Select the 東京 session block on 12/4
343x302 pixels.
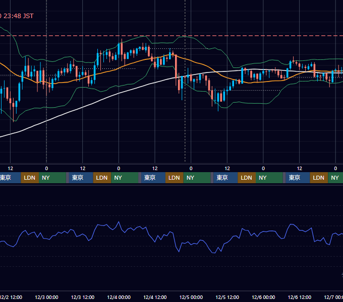click(153, 178)
